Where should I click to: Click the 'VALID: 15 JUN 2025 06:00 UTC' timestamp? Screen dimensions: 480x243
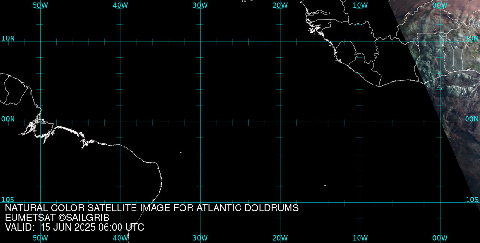[x=74, y=228]
